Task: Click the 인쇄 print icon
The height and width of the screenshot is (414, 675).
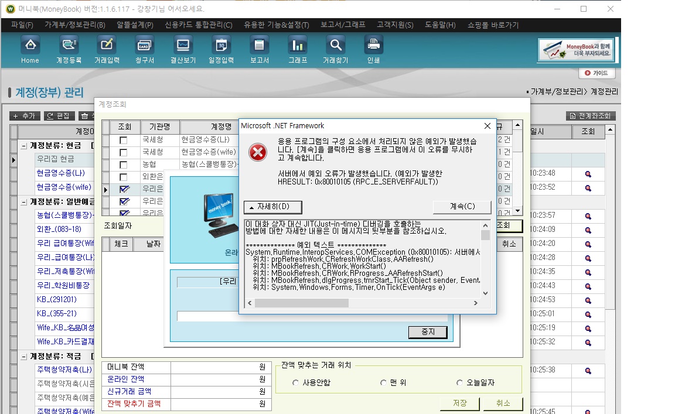Action: 373,46
